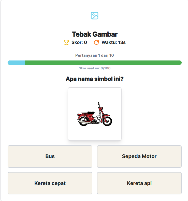Choose the Bus answer

pos(50,156)
